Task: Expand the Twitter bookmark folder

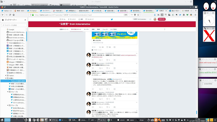Action: (6, 76)
